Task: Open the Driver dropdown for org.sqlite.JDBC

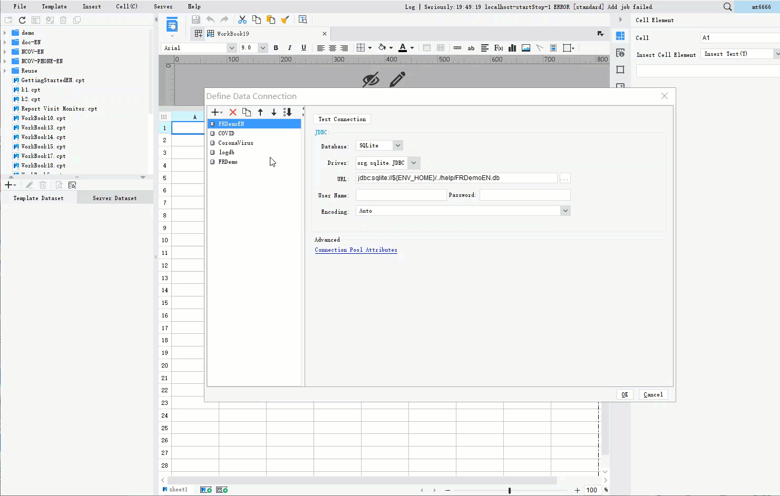Action: pos(414,163)
